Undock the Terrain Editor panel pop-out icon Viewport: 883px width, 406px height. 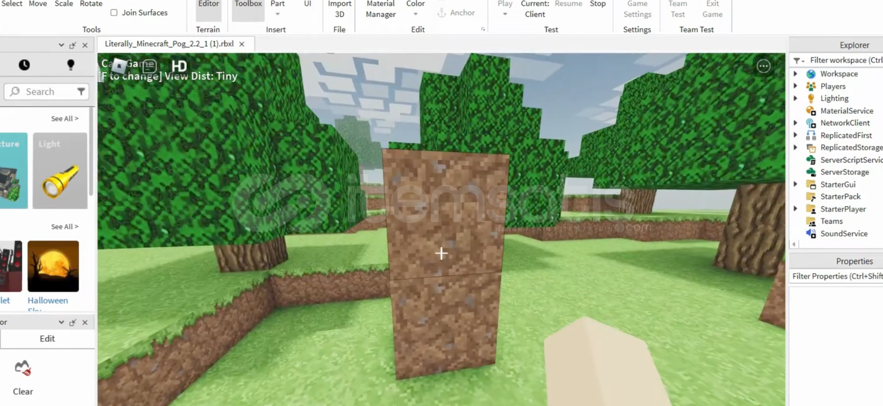73,323
